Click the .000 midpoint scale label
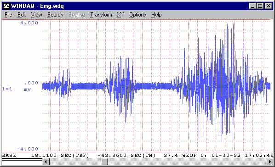275x167 pixels. (x=31, y=83)
